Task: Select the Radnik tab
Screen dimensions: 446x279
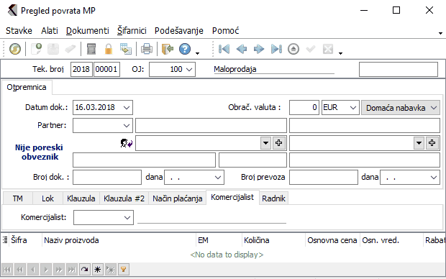Action: click(273, 198)
